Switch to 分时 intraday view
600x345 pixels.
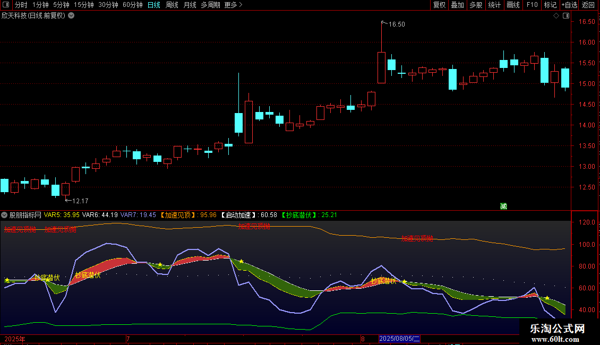pyautogui.click(x=21, y=5)
